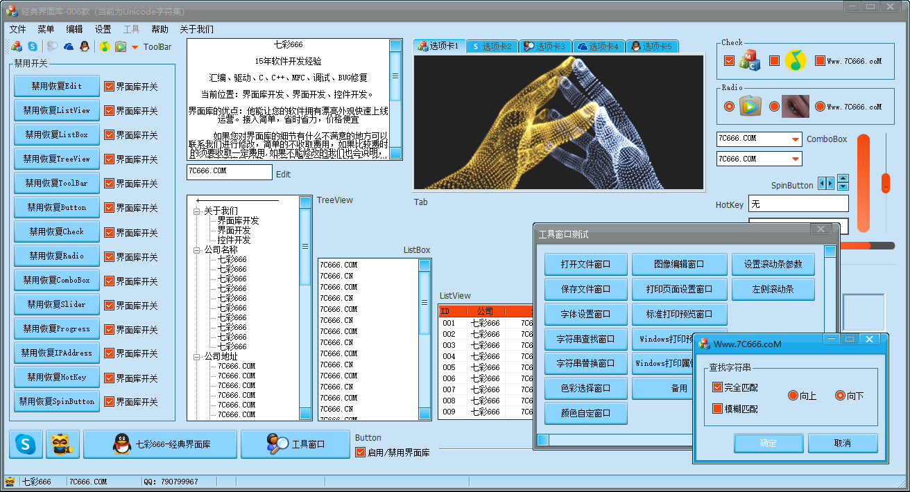
Task: Collapse the 公司名称 tree node
Action: point(197,250)
